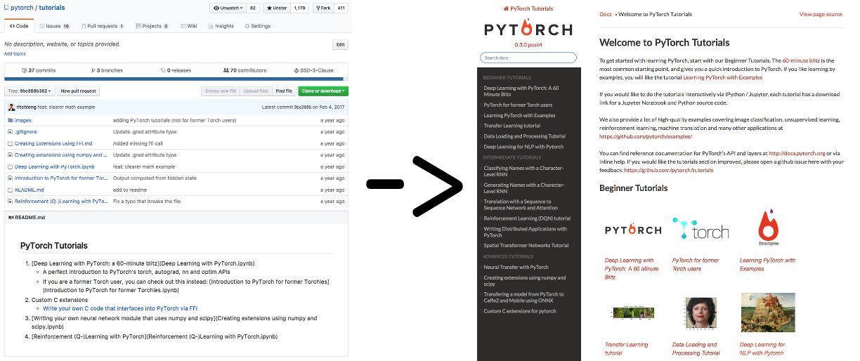Select Reinforcement Learning (DQN) tutorial in sidebar
Image resolution: width=860 pixels, height=361 pixels.
coord(527,218)
